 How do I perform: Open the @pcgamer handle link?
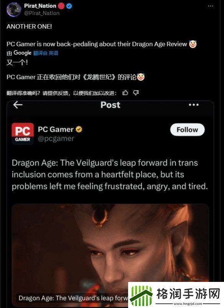pos(56,139)
